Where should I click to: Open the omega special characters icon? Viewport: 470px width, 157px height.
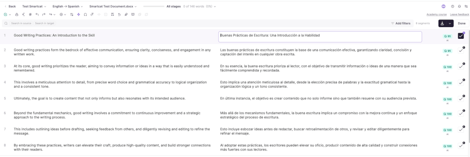point(85,14)
